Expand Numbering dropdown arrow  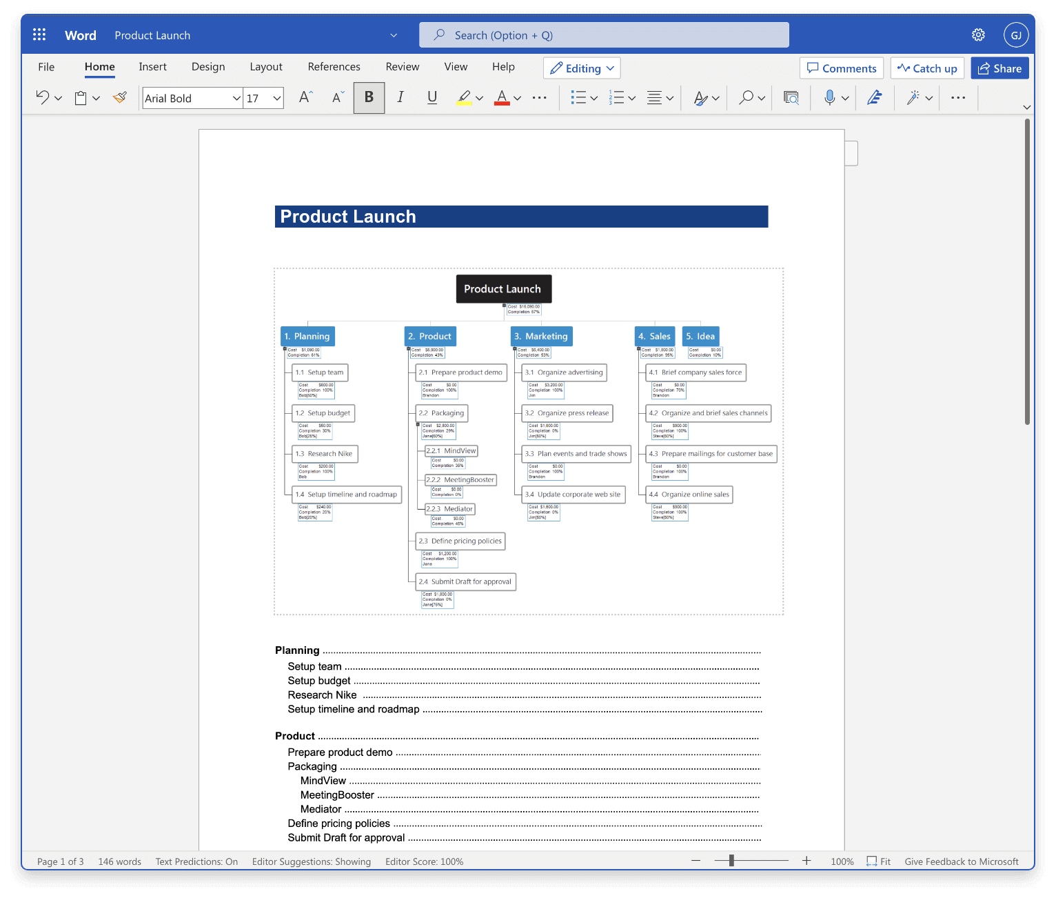(631, 99)
